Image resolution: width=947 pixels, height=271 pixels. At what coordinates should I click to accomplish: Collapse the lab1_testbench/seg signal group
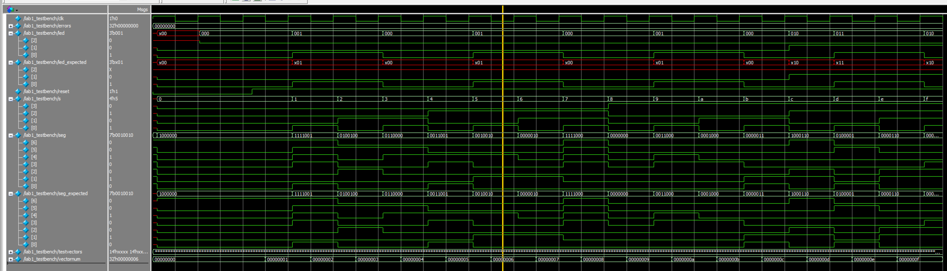click(x=11, y=135)
